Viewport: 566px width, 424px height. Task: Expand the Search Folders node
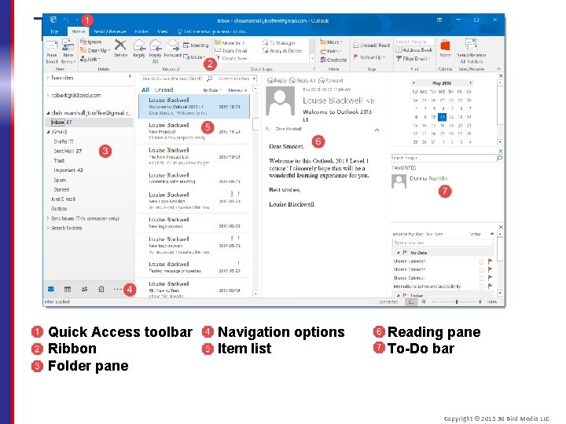pyautogui.click(x=48, y=228)
